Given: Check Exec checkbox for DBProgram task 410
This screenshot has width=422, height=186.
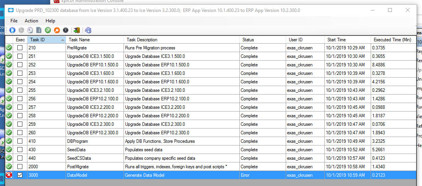Looking at the screenshot, I should point(20,141).
